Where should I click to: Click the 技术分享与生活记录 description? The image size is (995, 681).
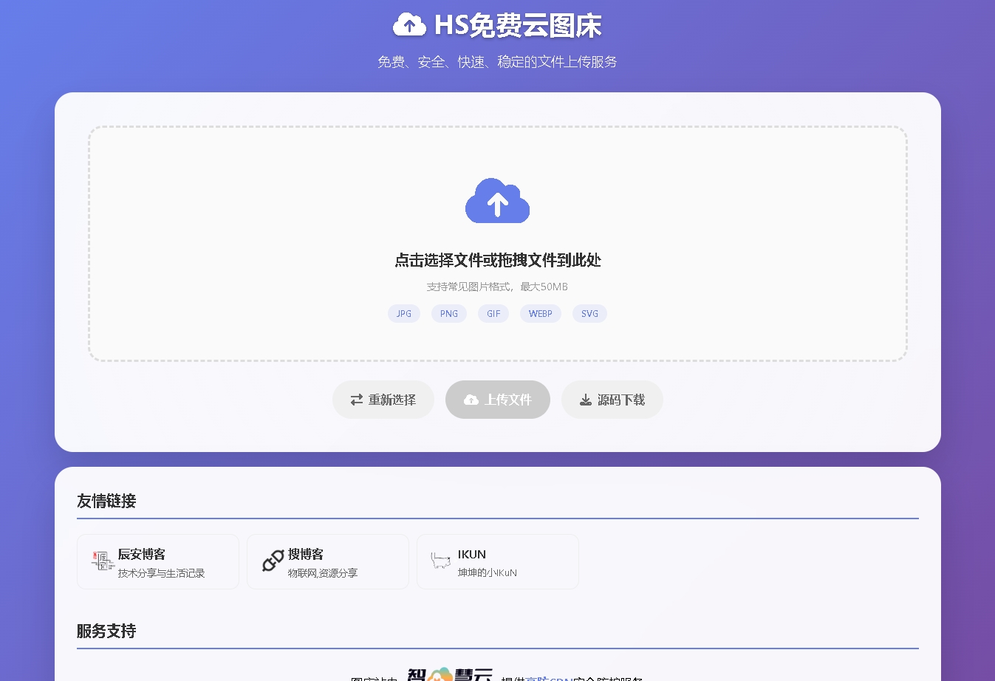(x=162, y=573)
